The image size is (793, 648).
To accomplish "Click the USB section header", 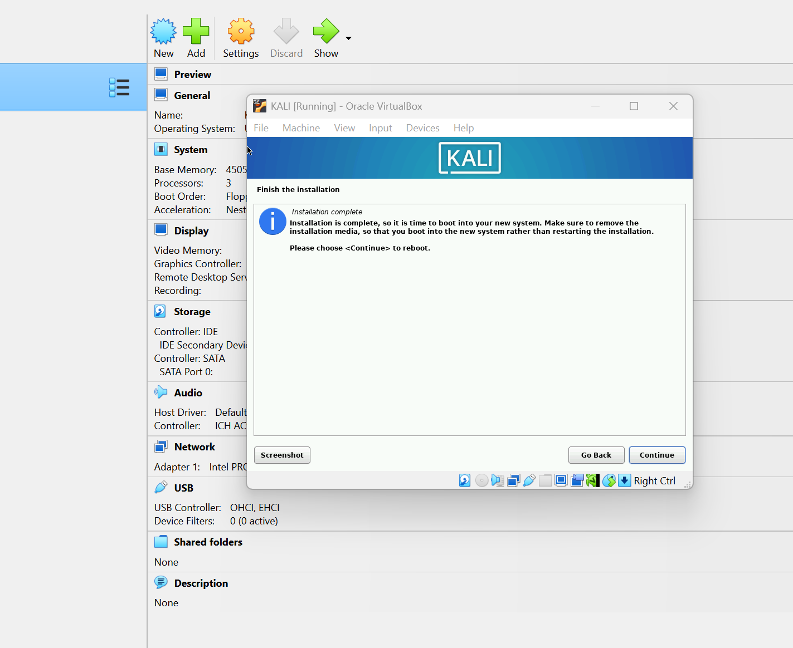I will click(184, 488).
